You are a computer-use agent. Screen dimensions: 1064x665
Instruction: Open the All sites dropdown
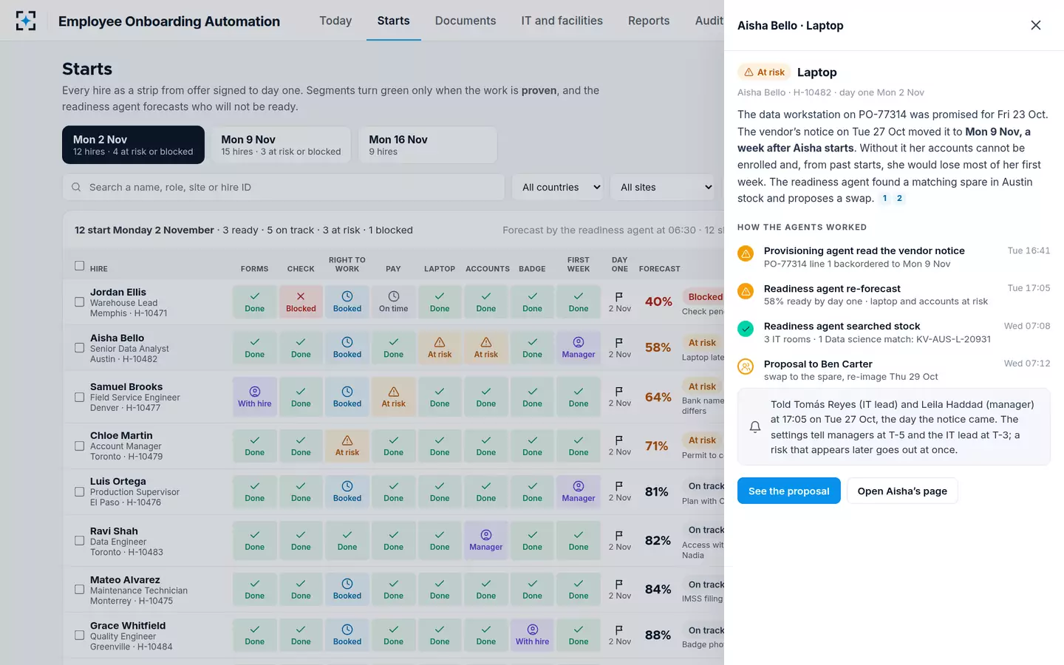(x=663, y=187)
